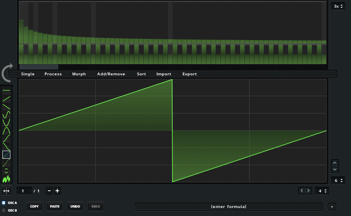This screenshot has height=216, width=351.
Task: Select the sine wave draw shape
Action: [6, 115]
